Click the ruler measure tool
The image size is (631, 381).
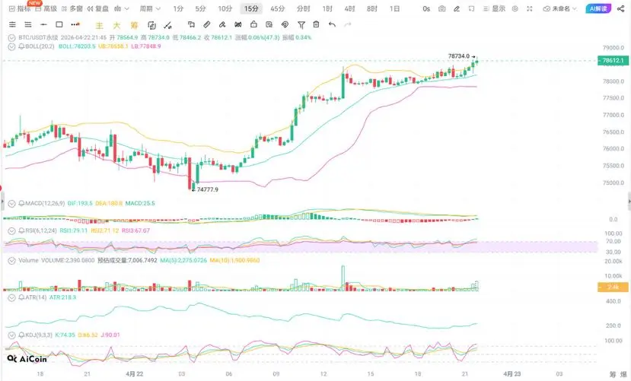(206, 24)
